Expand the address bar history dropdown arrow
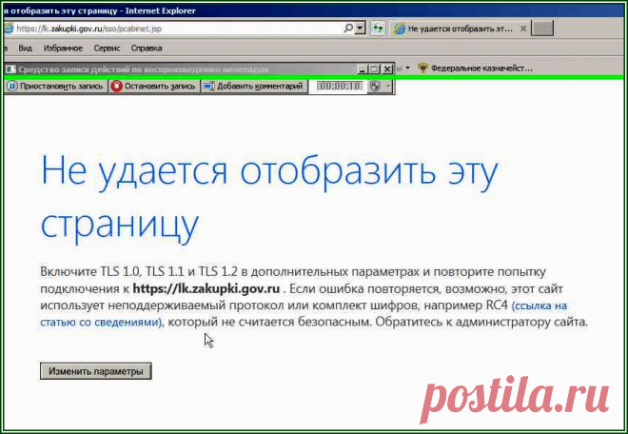 (x=361, y=29)
